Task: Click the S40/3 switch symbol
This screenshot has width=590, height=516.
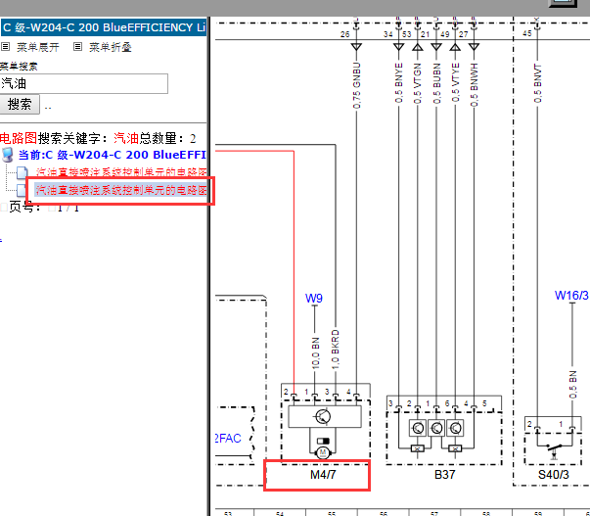Action: [554, 449]
